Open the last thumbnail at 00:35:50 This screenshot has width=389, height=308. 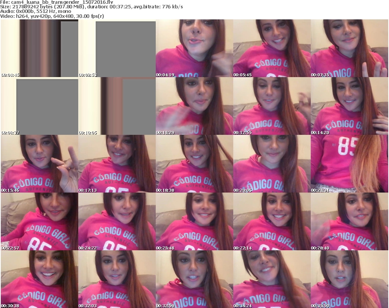pyautogui.click(x=349, y=279)
